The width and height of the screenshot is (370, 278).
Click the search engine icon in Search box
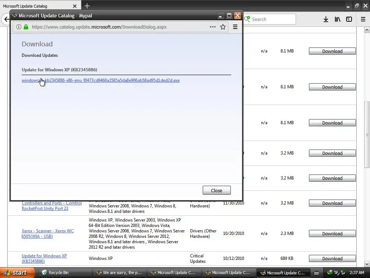[247, 19]
